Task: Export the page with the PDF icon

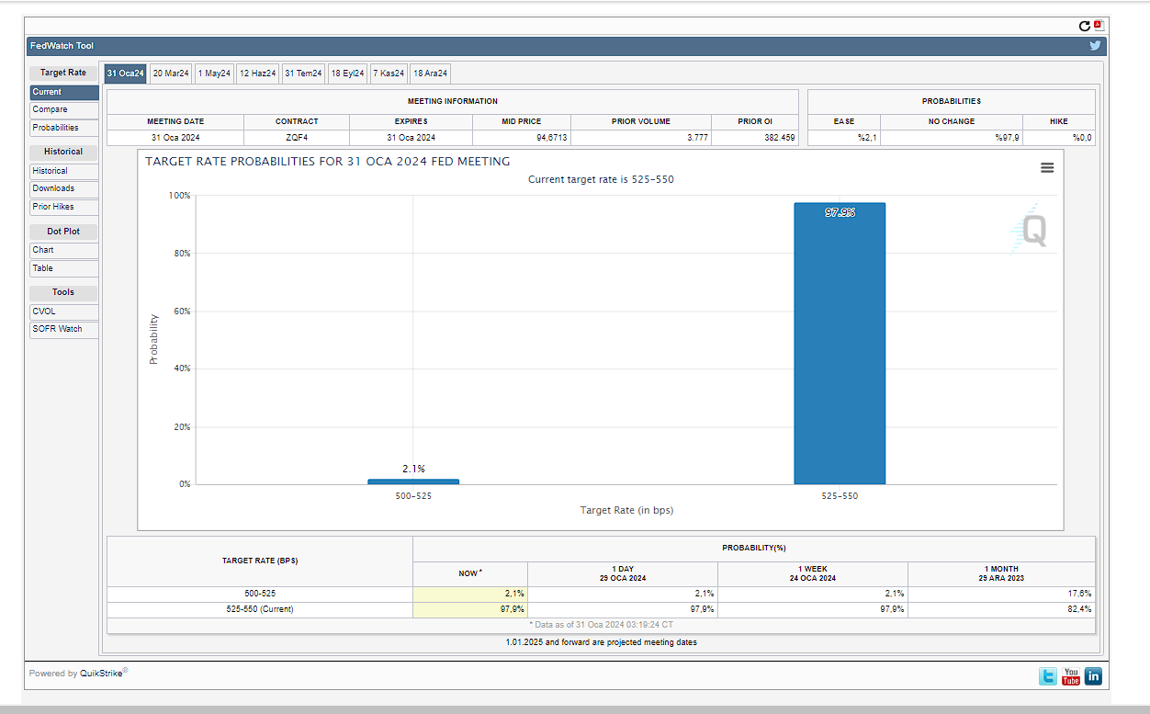Action: tap(1099, 26)
